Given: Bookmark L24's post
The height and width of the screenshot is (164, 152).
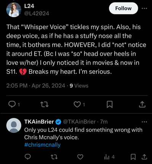Looking at the screenshot, I should click(x=109, y=104).
